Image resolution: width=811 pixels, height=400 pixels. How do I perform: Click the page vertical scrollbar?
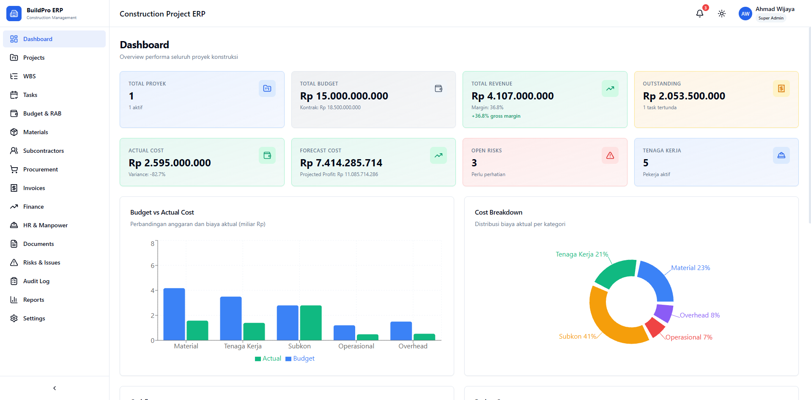point(809,127)
